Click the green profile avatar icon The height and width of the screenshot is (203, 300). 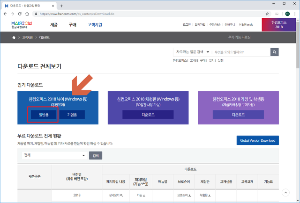coord(287,14)
